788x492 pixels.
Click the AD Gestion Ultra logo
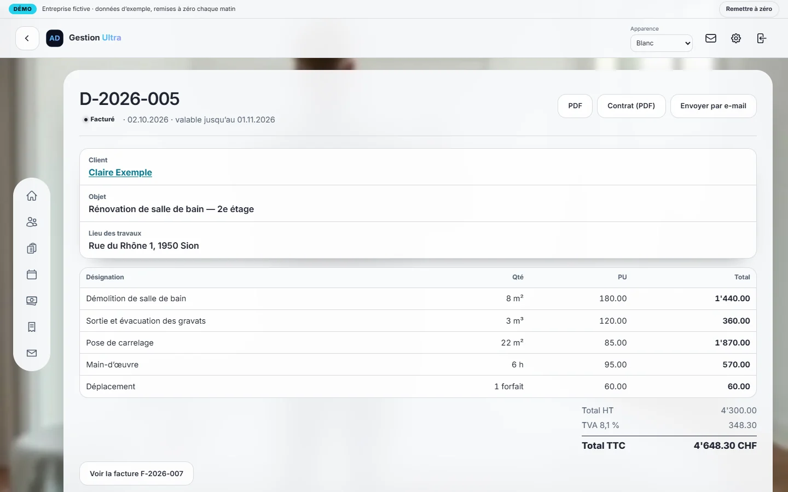(83, 38)
